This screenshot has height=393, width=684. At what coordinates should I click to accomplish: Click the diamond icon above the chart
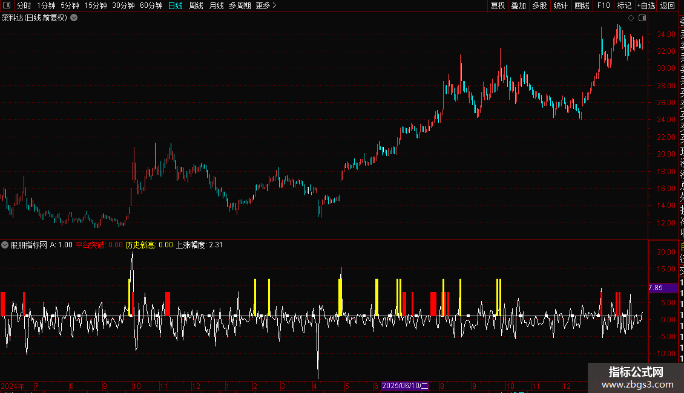tap(631, 18)
